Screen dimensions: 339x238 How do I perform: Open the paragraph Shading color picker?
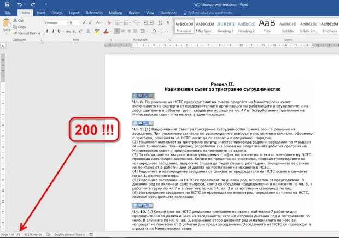(154, 32)
